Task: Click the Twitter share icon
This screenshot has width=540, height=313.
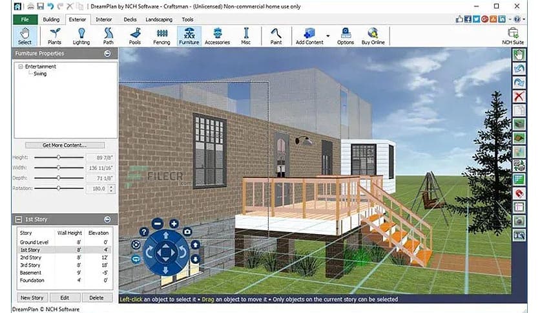Action: (476, 19)
